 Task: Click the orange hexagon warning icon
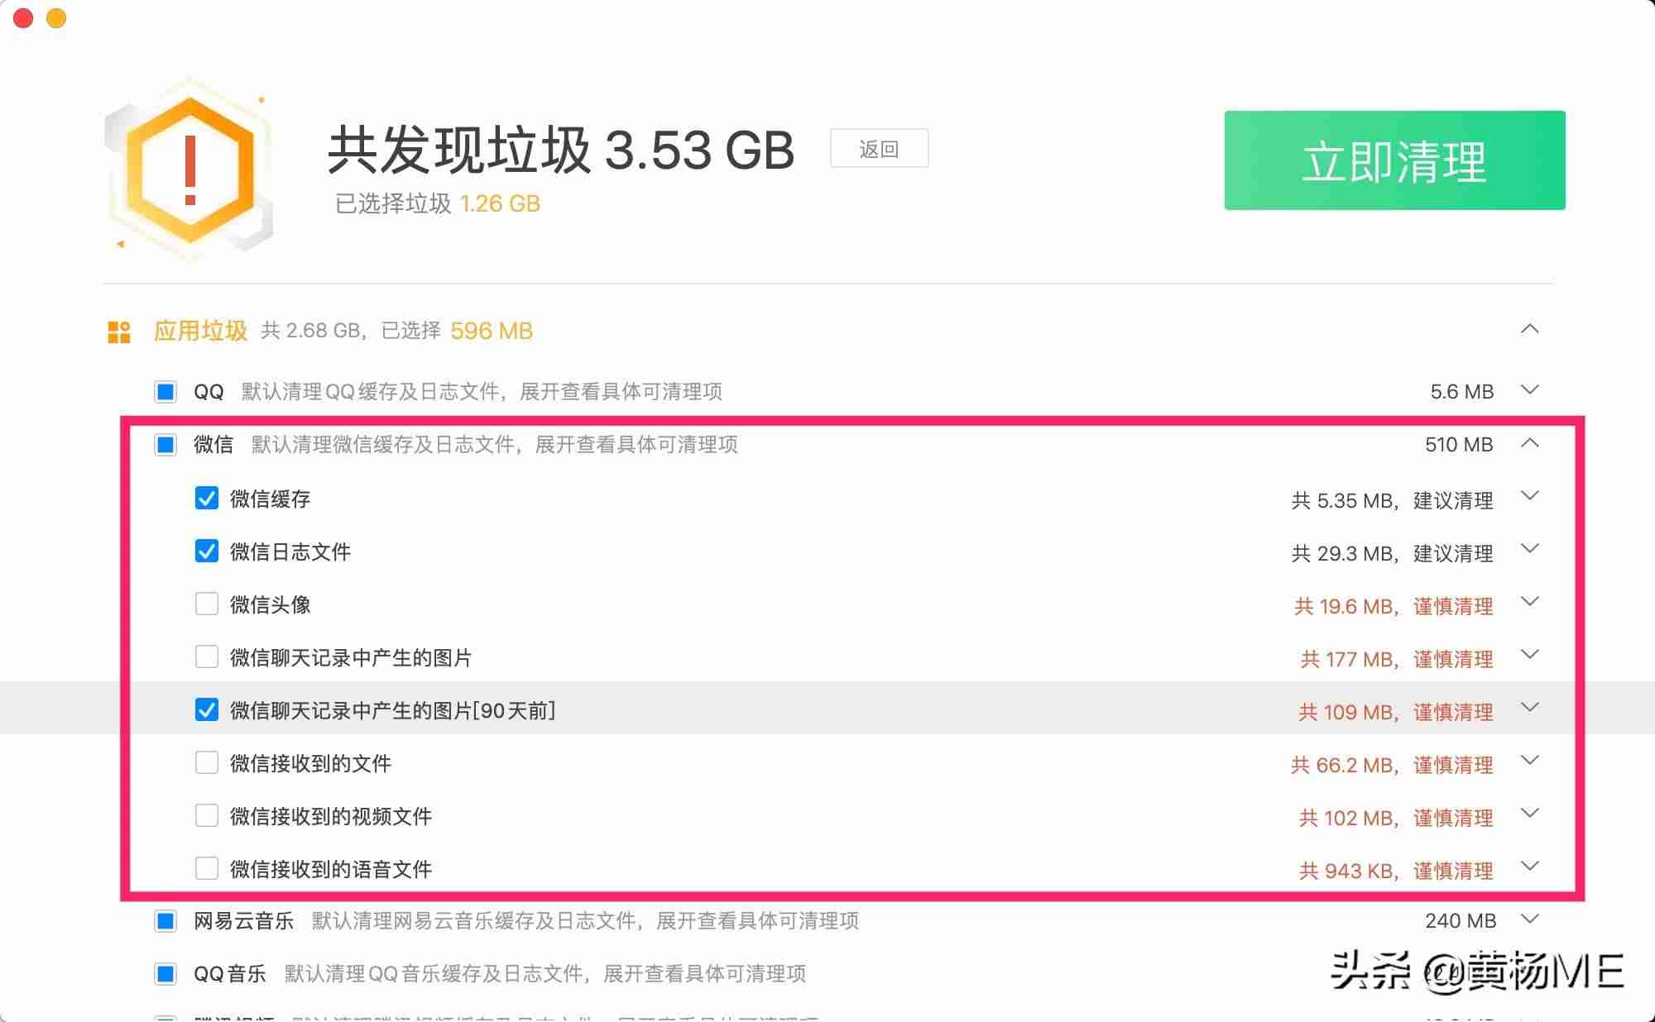[189, 170]
